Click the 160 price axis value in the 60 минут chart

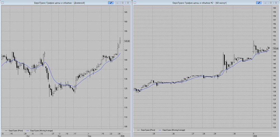point(275,8)
